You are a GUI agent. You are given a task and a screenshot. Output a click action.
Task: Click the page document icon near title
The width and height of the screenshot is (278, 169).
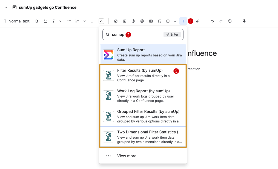[x=15, y=7]
